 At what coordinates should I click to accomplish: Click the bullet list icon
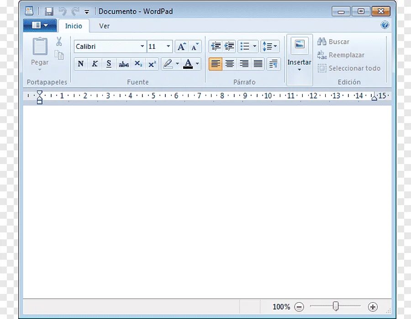(x=245, y=46)
